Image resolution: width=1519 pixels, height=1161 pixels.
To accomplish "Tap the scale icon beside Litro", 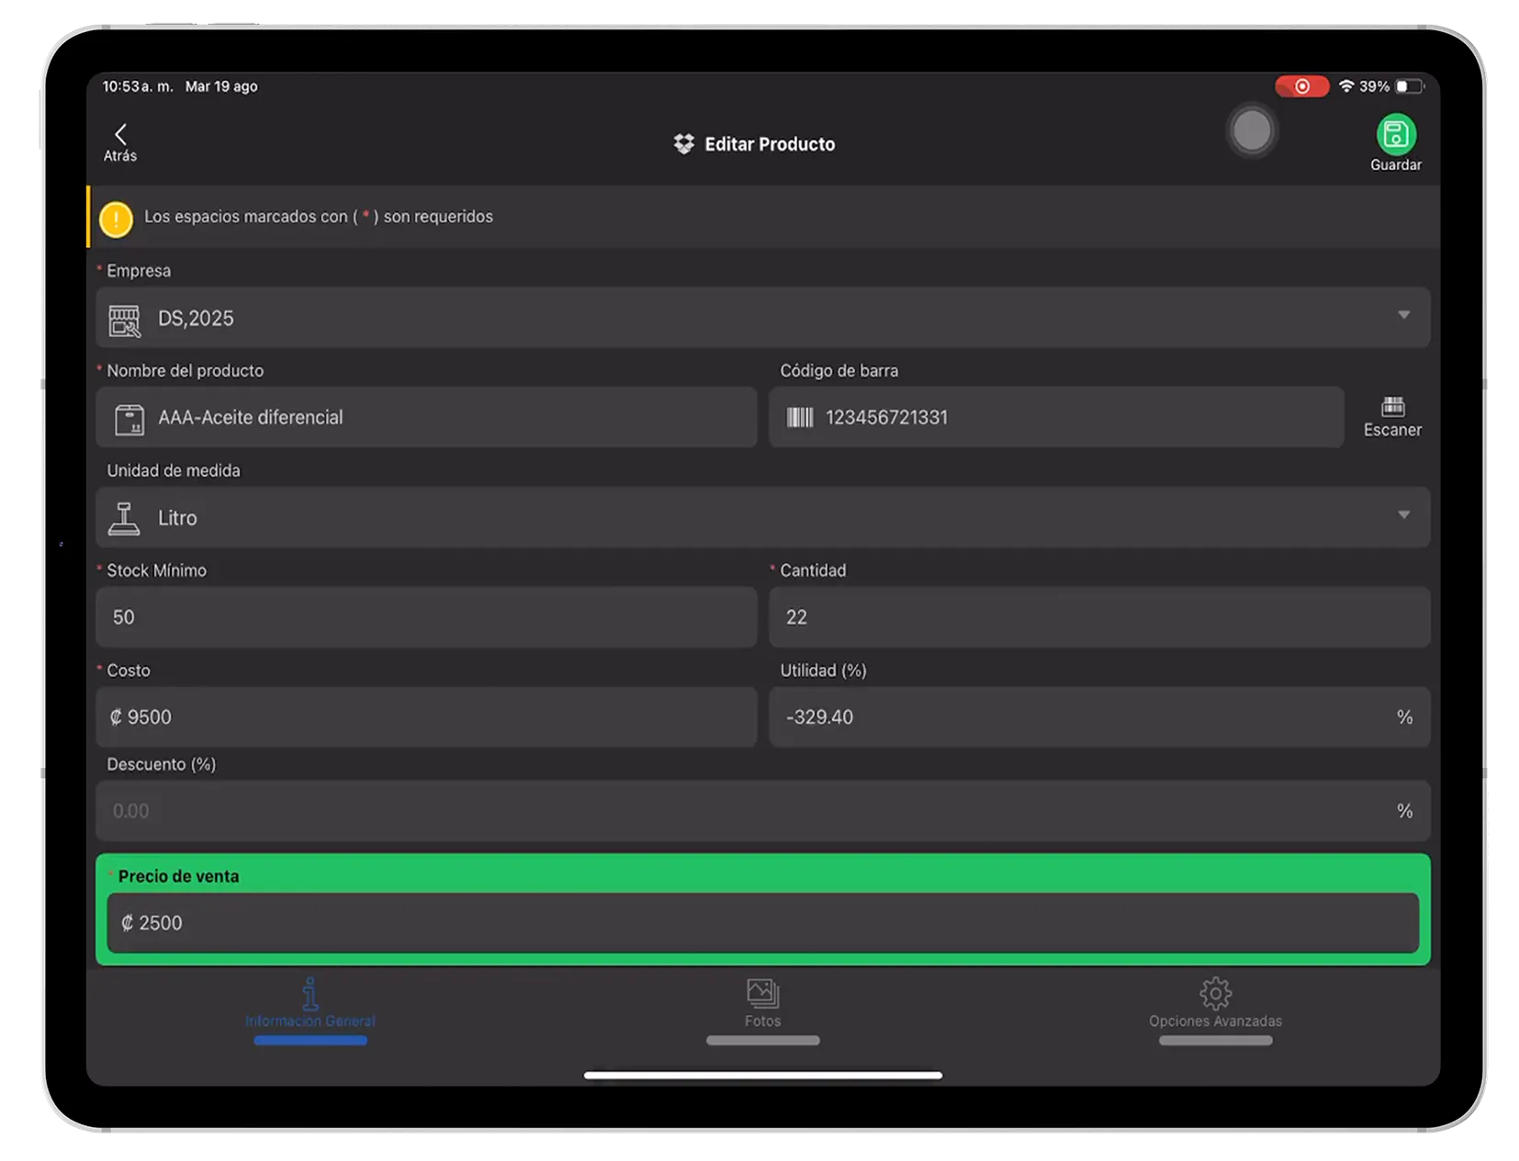I will tap(124, 519).
